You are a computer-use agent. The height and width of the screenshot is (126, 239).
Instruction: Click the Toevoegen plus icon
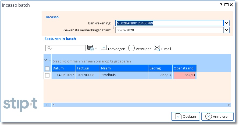(103, 48)
